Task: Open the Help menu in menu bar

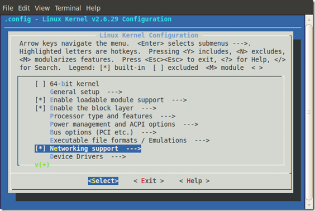Action: tap(93, 8)
